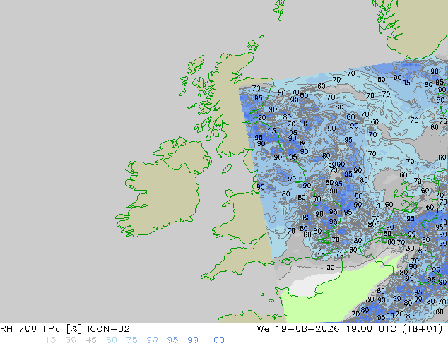The height and width of the screenshot is (346, 448).
Task: Select the 99 legend color entry
Action: pos(193,340)
